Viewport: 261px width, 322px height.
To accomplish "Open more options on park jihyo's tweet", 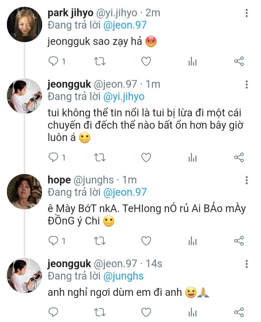I will (246, 14).
